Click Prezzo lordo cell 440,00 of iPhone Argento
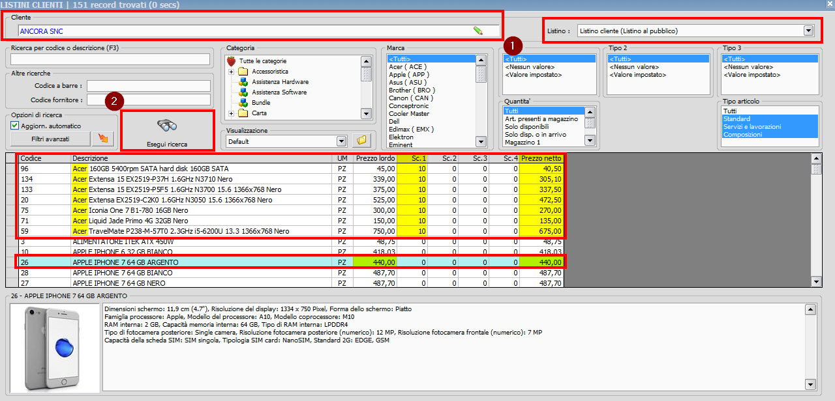This screenshot has width=835, height=401. click(x=375, y=262)
